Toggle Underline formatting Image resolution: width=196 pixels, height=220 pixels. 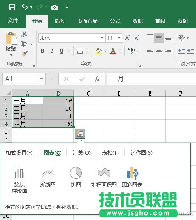(61, 51)
